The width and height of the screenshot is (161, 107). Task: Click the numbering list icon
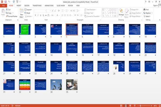pos(67,11)
